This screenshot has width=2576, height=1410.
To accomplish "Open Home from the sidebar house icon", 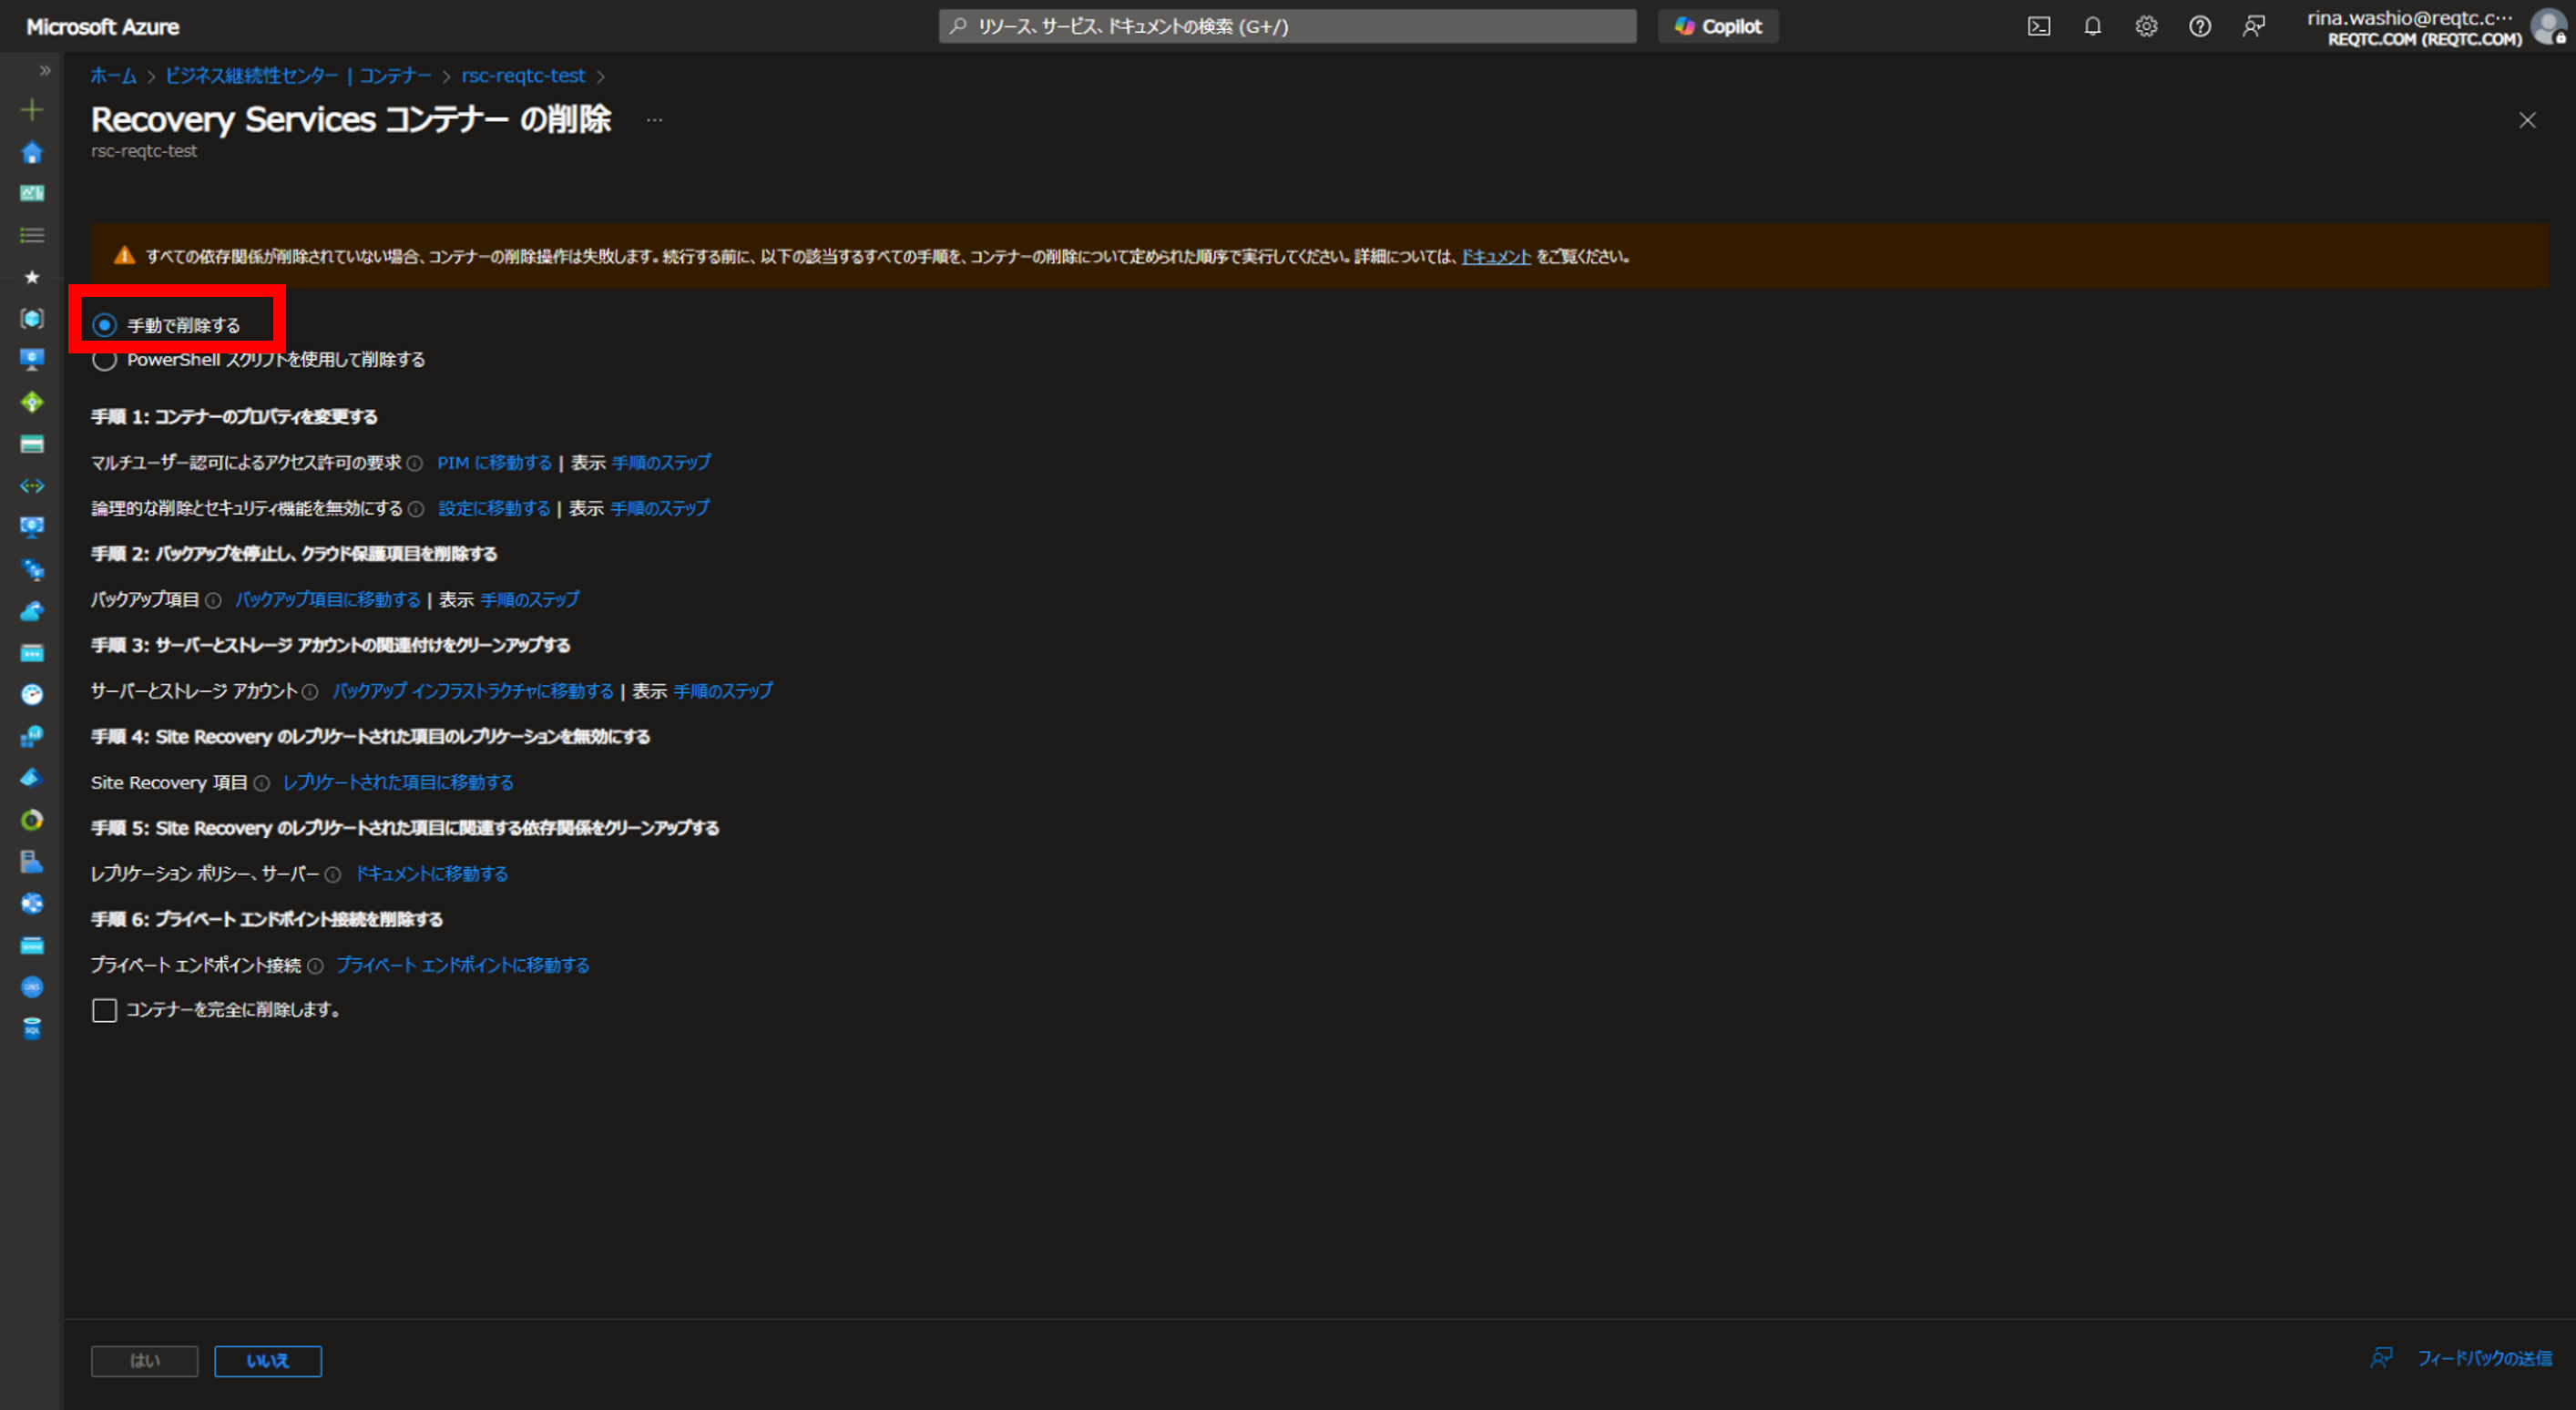I will click(32, 152).
